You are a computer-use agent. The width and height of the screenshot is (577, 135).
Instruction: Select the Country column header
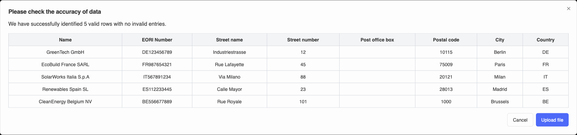click(545, 40)
